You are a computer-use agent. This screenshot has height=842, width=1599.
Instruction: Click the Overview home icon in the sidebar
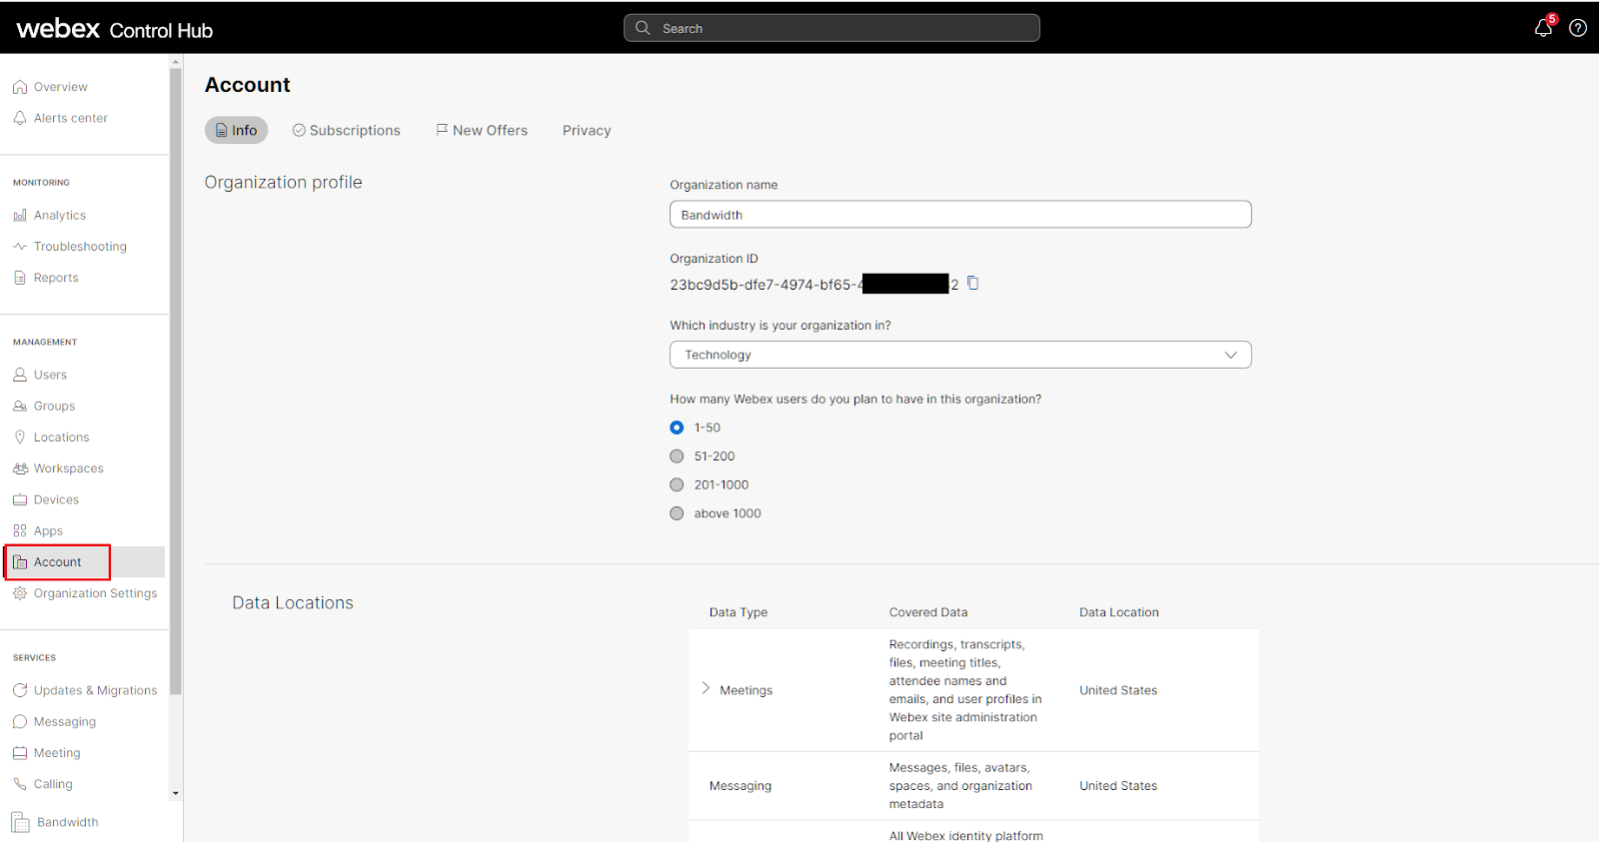pos(20,87)
